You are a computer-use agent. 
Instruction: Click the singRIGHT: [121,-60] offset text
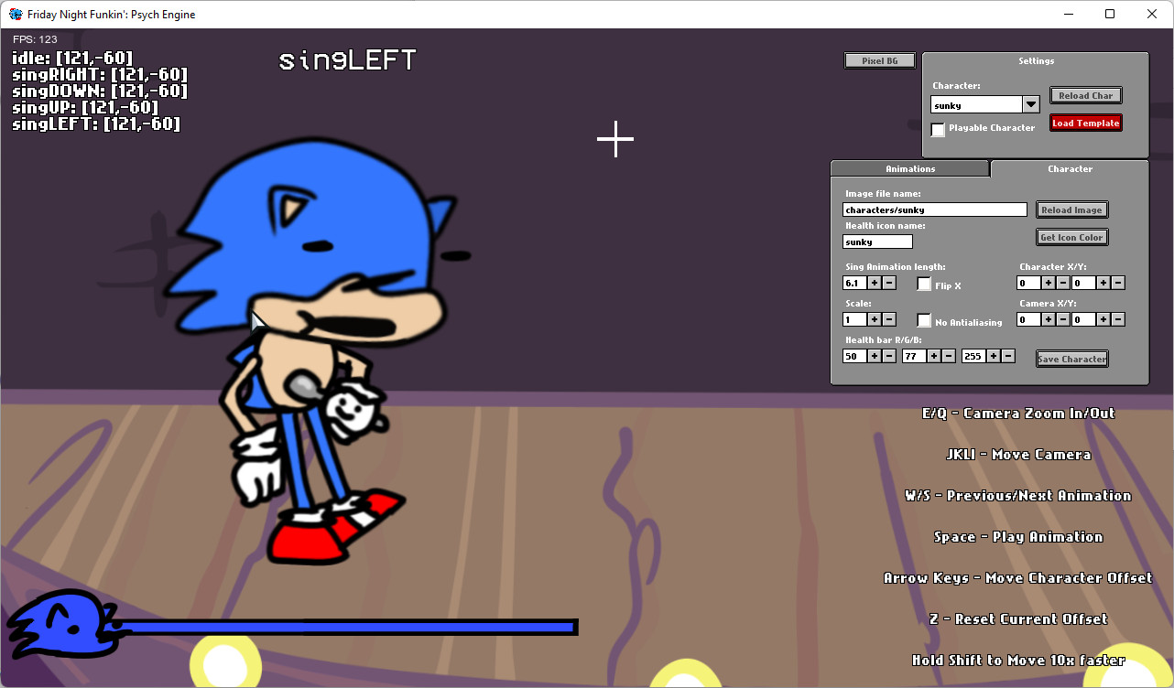pos(100,75)
